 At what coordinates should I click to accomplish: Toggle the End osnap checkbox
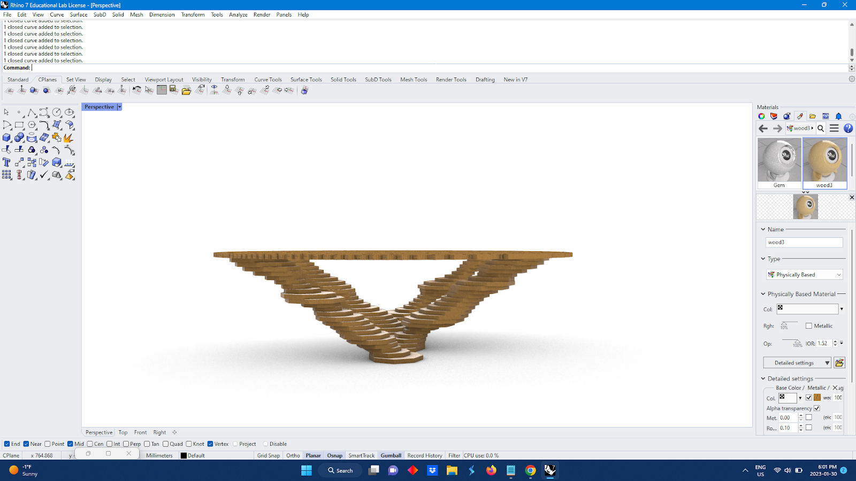pos(7,444)
